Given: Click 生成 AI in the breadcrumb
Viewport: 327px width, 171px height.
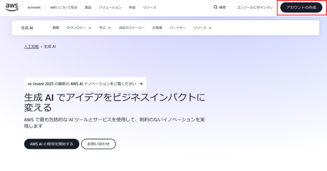Looking at the screenshot, I should coord(50,46).
